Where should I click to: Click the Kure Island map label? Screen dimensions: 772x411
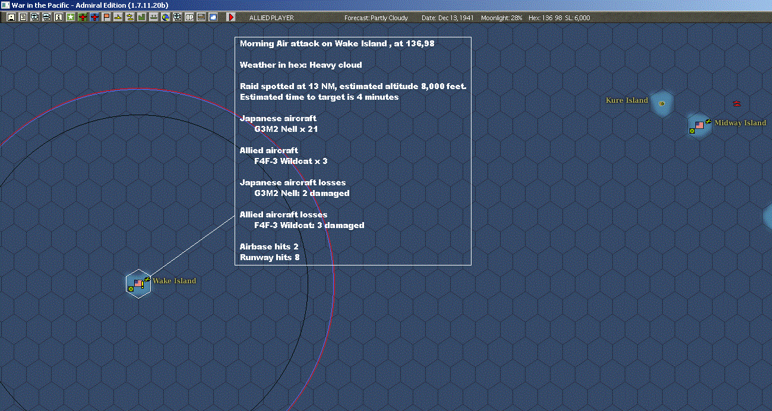pyautogui.click(x=627, y=100)
